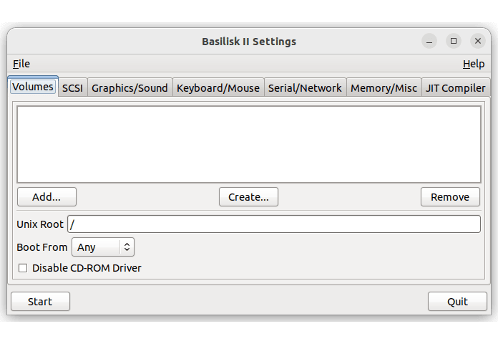The height and width of the screenshot is (344, 498).
Task: Open the Memory/Misc tab
Action: click(384, 88)
